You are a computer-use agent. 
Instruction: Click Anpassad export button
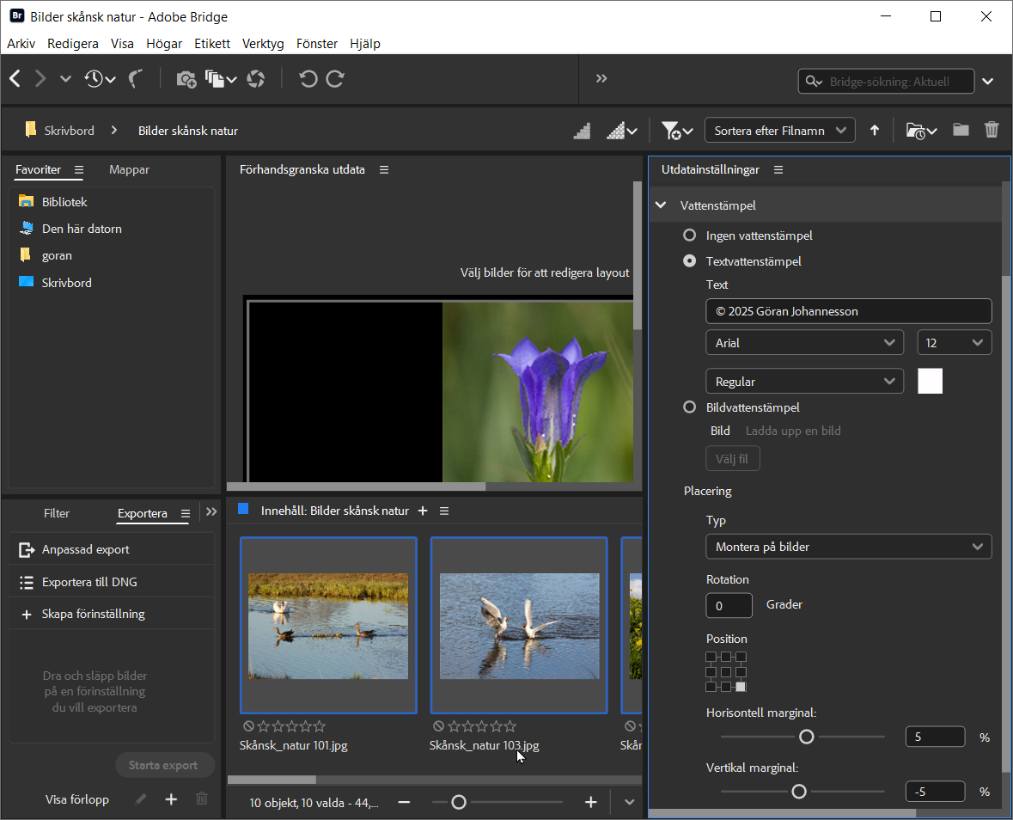86,550
